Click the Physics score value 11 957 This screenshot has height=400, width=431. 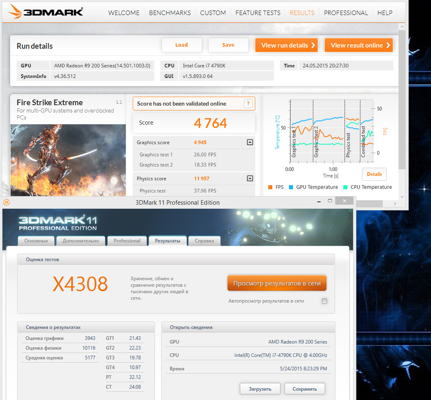click(202, 179)
